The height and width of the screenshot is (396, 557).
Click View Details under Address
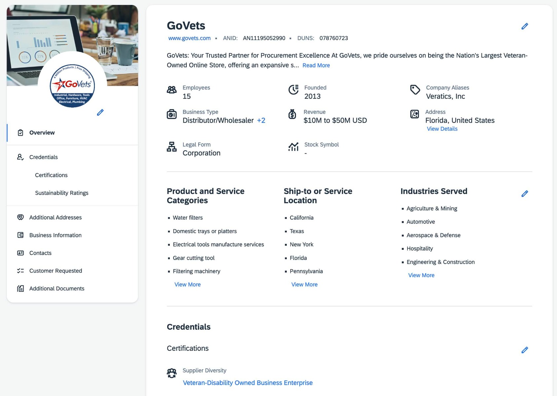(442, 129)
